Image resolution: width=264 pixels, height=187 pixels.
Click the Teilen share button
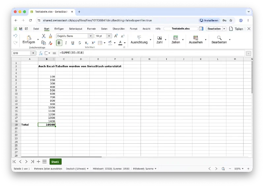pyautogui.click(x=236, y=29)
